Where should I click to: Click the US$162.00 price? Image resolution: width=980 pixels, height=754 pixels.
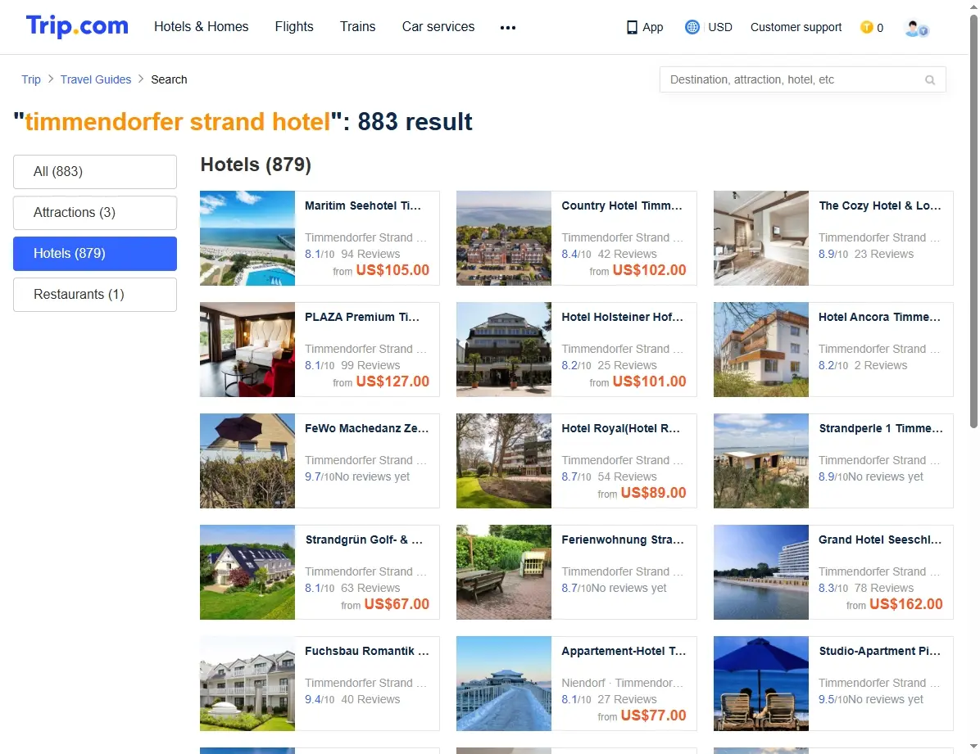[x=906, y=604]
